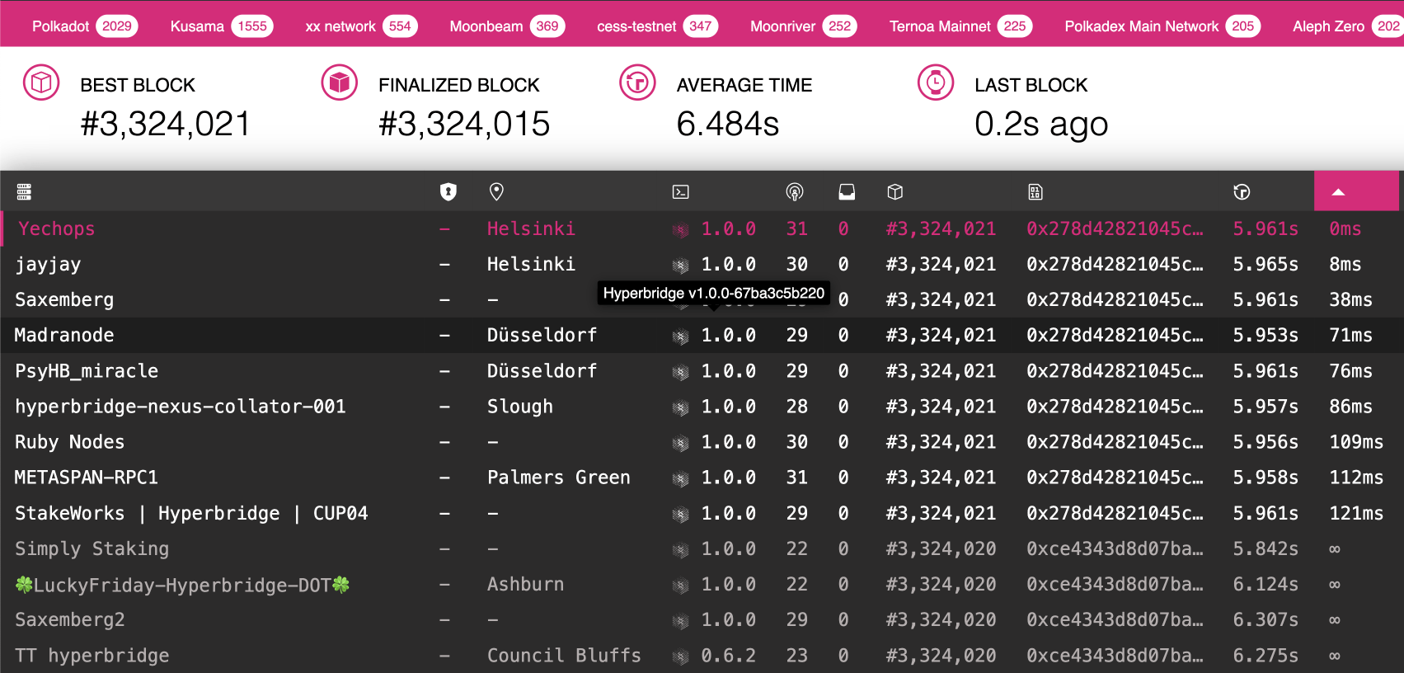Click the Madranode implementation version icon
This screenshot has width=1404, height=673.
tap(680, 336)
